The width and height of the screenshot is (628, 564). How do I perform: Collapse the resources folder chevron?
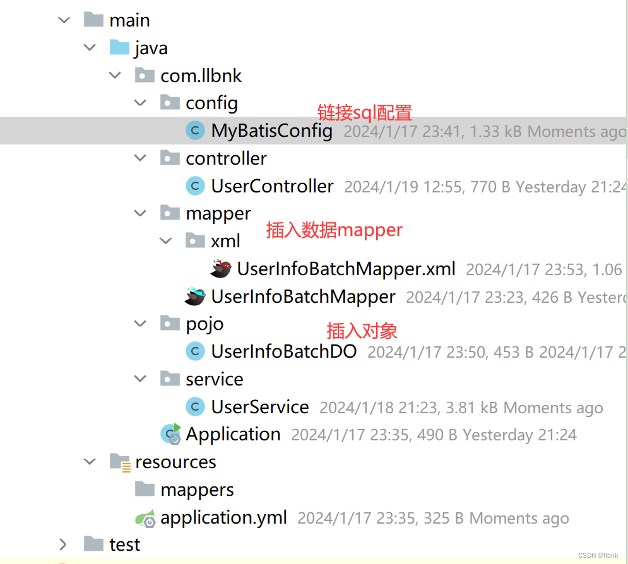[x=90, y=462]
